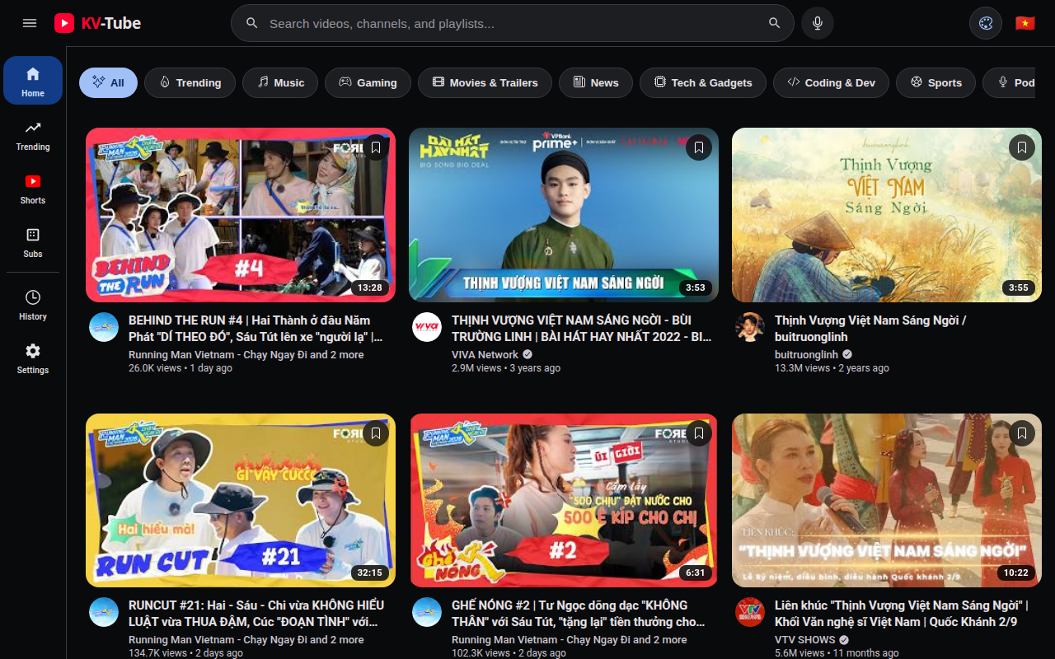Select the Movies & Trailers chip
The image size is (1055, 659).
[485, 82]
